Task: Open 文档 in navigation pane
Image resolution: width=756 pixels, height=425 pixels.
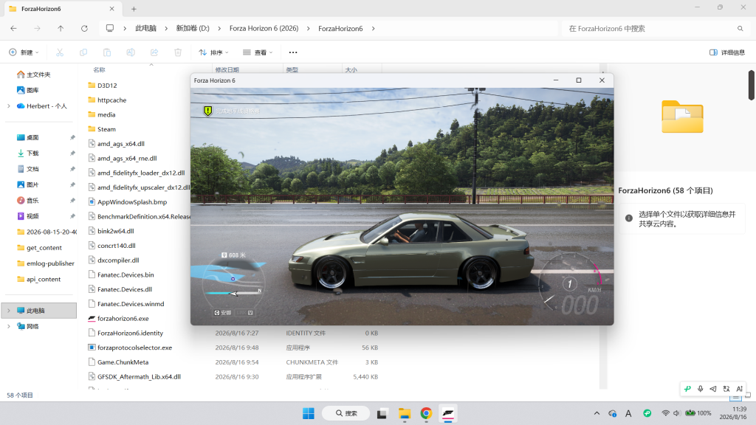Action: 32,169
